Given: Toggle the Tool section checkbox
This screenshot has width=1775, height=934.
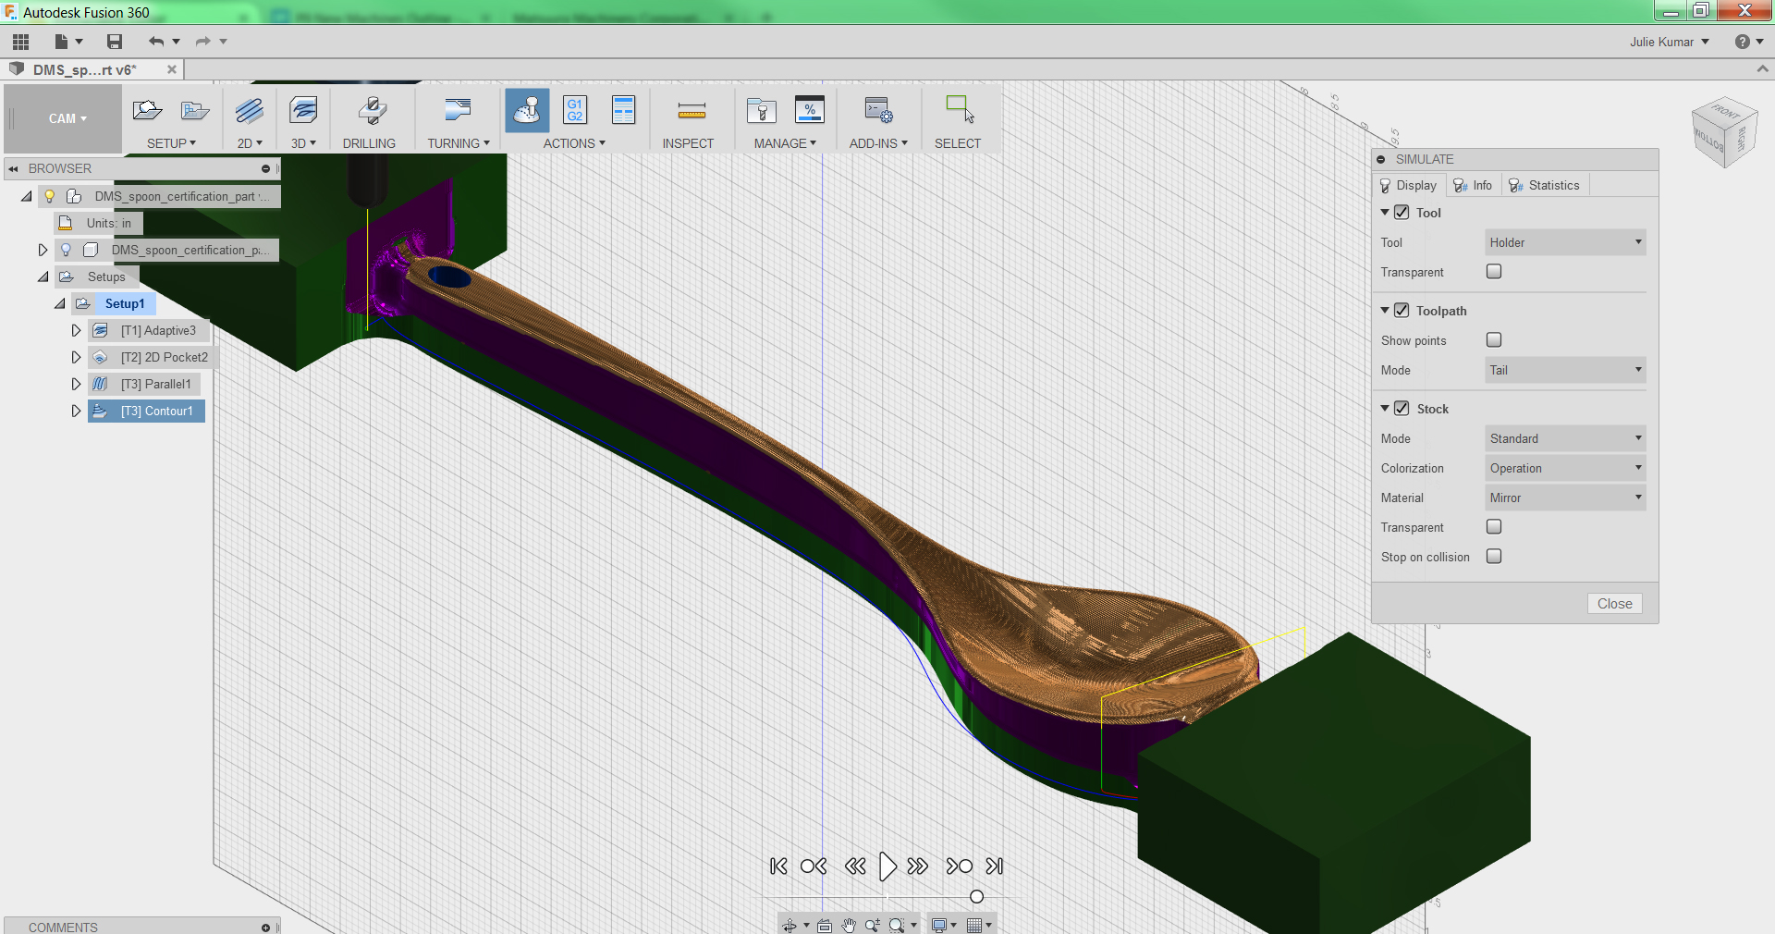Looking at the screenshot, I should [1402, 212].
